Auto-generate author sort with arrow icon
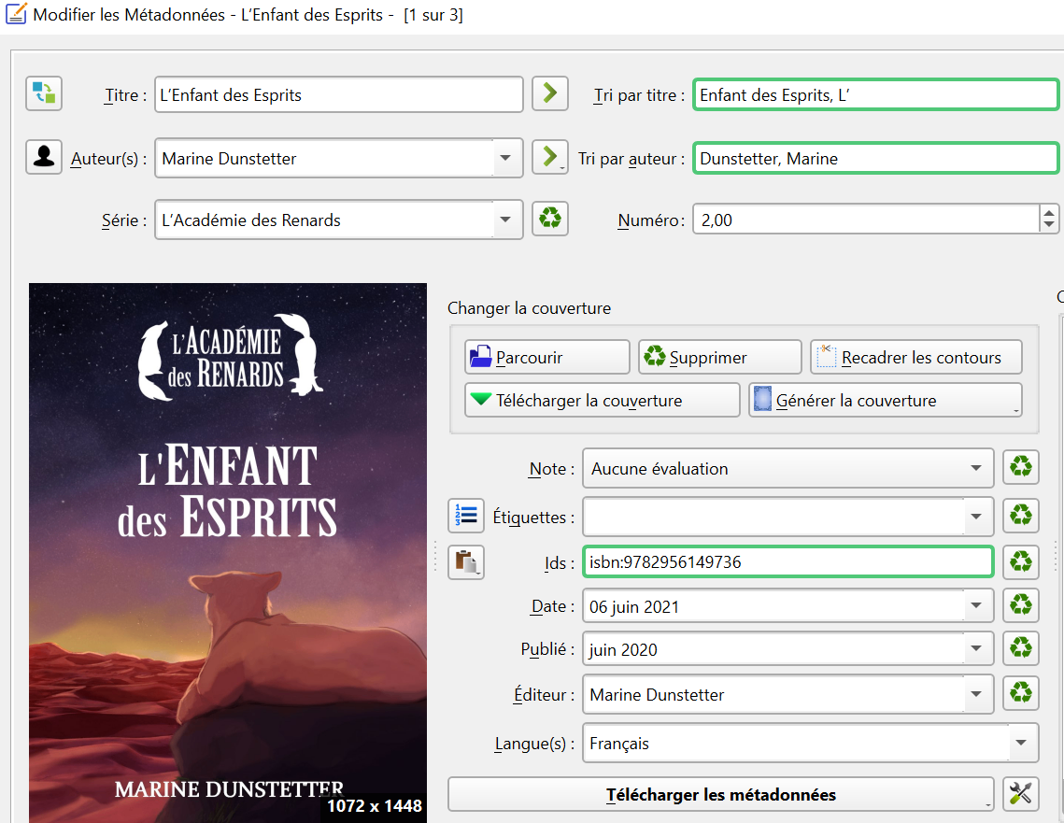 pyautogui.click(x=549, y=157)
